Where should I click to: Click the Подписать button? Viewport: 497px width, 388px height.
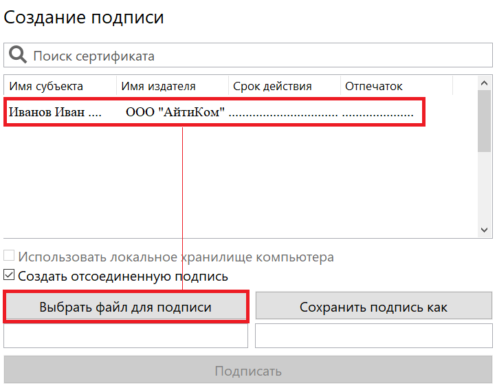click(248, 371)
